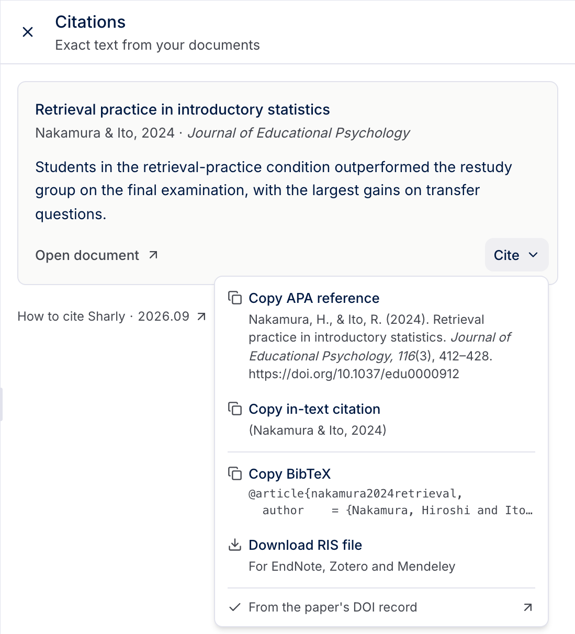
Task: Select Copy BibTeX menu item
Action: [381, 492]
